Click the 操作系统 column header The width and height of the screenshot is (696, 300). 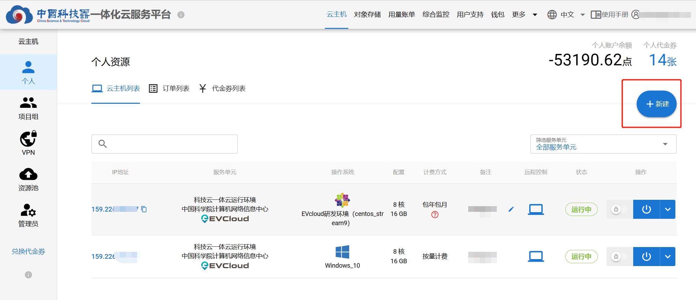343,172
